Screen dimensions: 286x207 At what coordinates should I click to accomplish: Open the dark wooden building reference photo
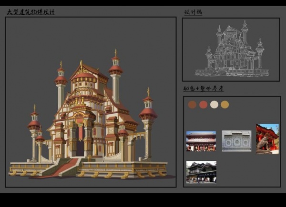pos(201,171)
